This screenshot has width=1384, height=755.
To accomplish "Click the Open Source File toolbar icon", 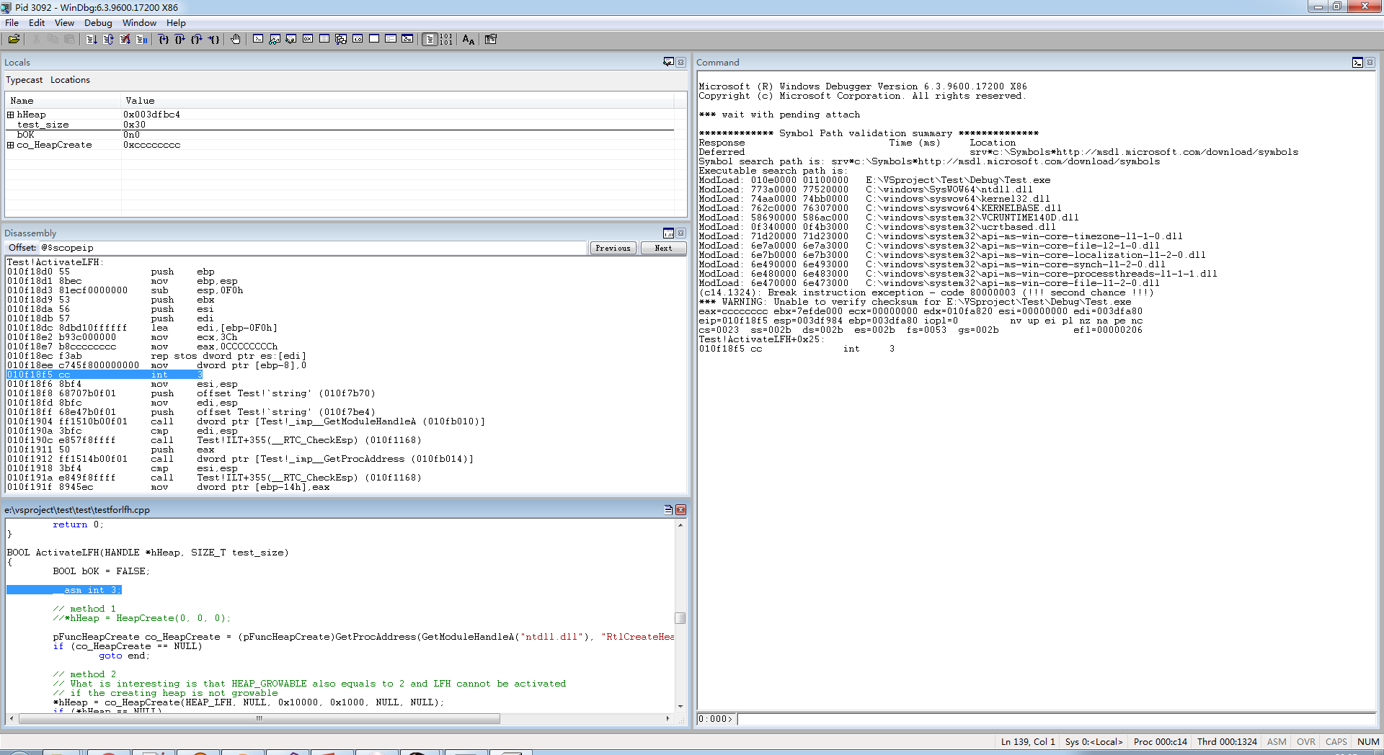I will click(x=14, y=39).
